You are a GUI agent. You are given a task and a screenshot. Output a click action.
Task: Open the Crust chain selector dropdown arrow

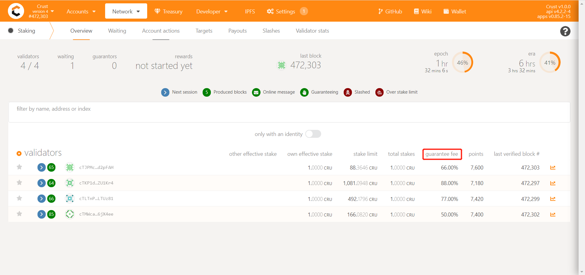pos(52,11)
